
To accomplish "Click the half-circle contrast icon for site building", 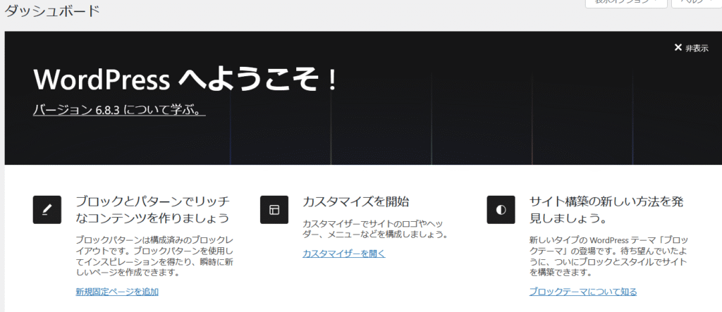I will click(501, 209).
